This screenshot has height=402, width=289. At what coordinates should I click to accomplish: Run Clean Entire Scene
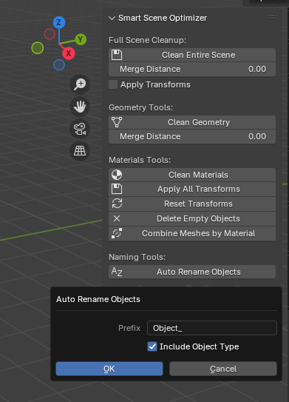[x=192, y=55]
